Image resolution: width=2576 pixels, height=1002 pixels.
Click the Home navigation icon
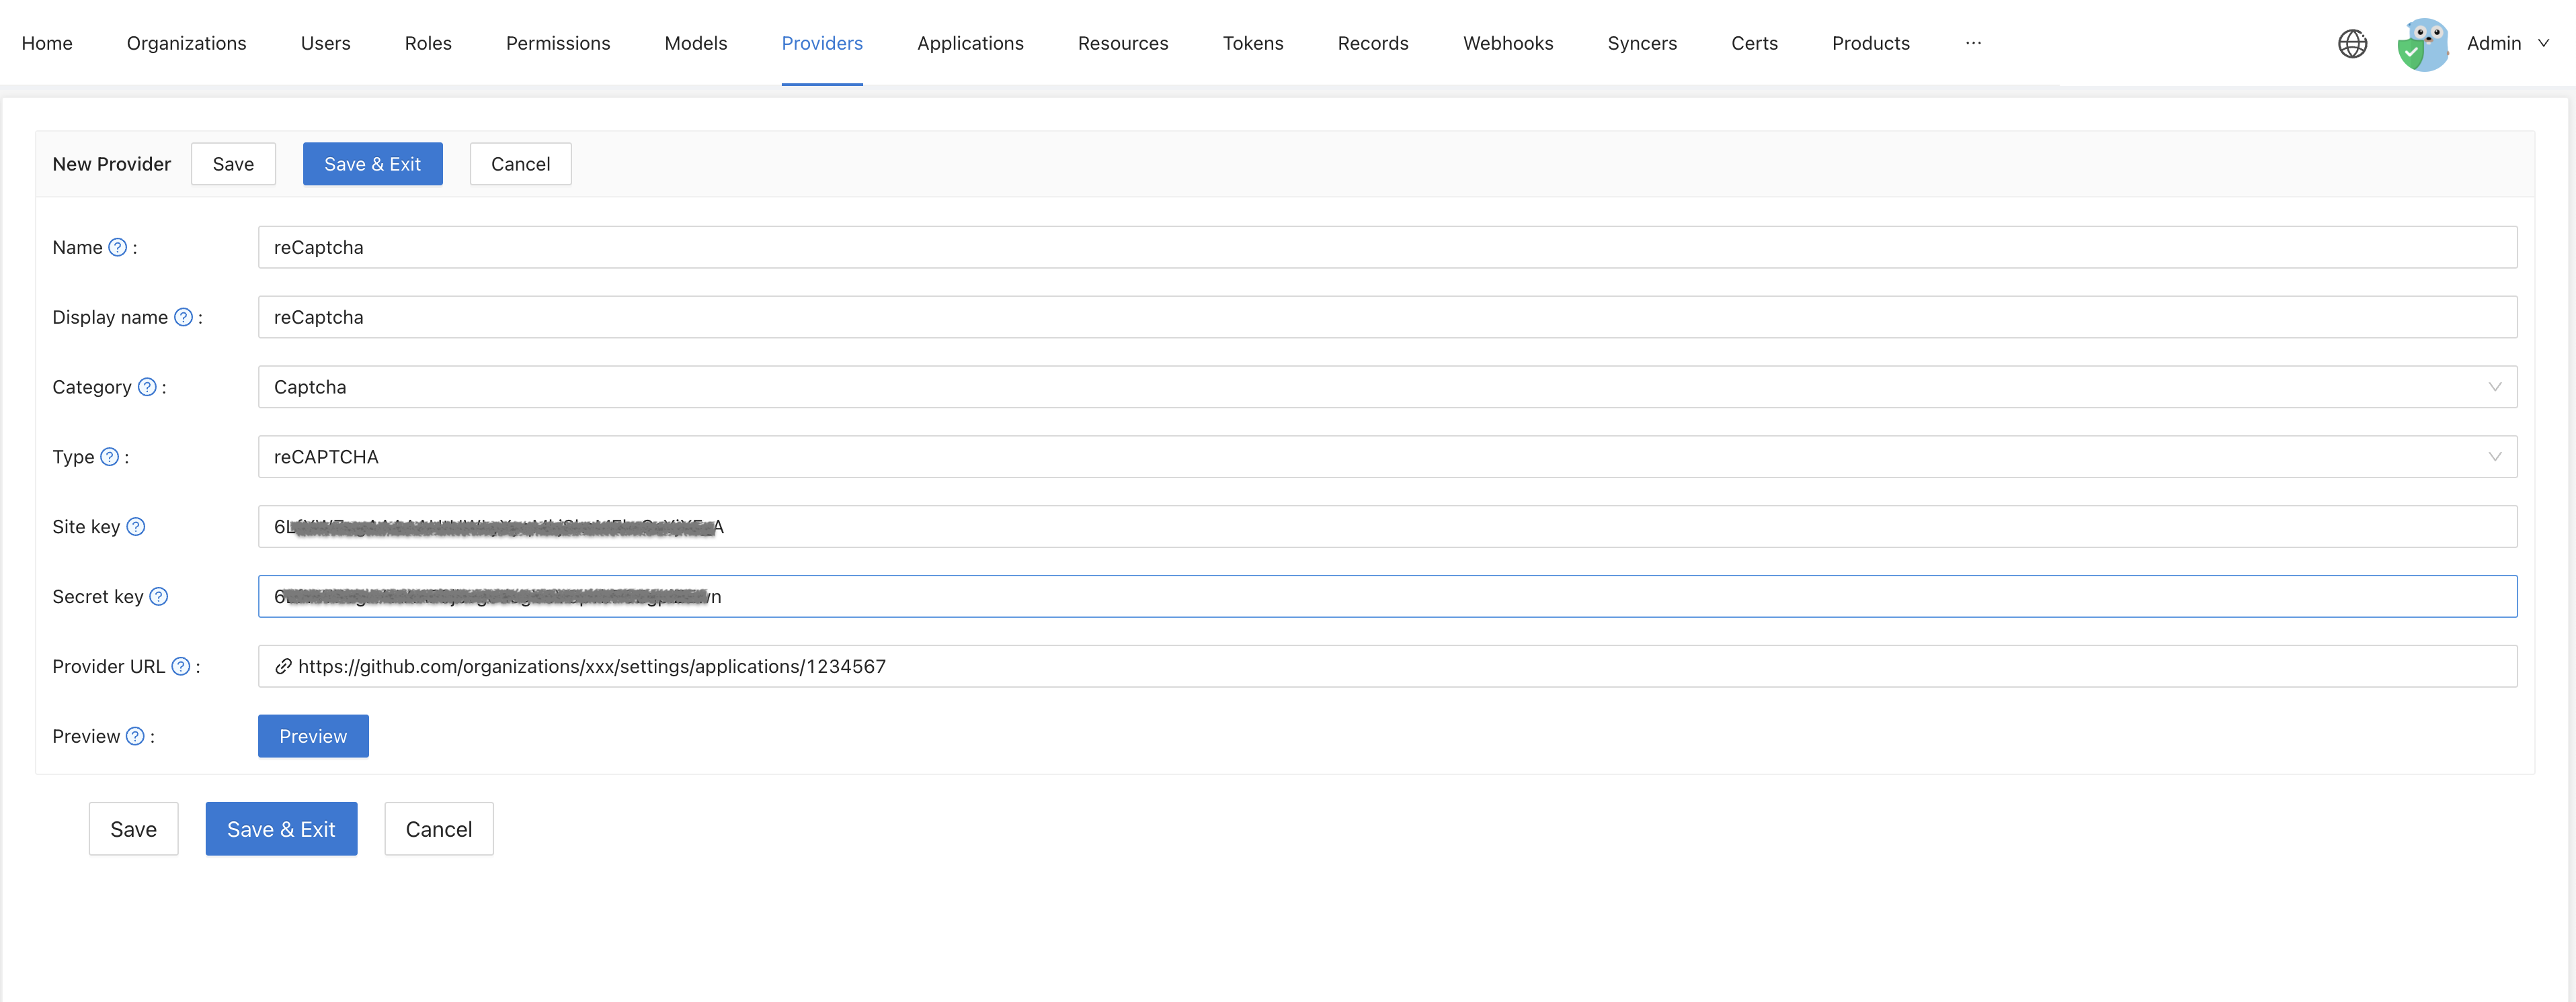click(46, 41)
